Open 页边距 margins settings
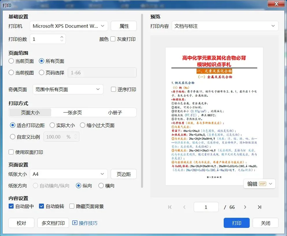The width and height of the screenshot is (287, 236). 124,174
